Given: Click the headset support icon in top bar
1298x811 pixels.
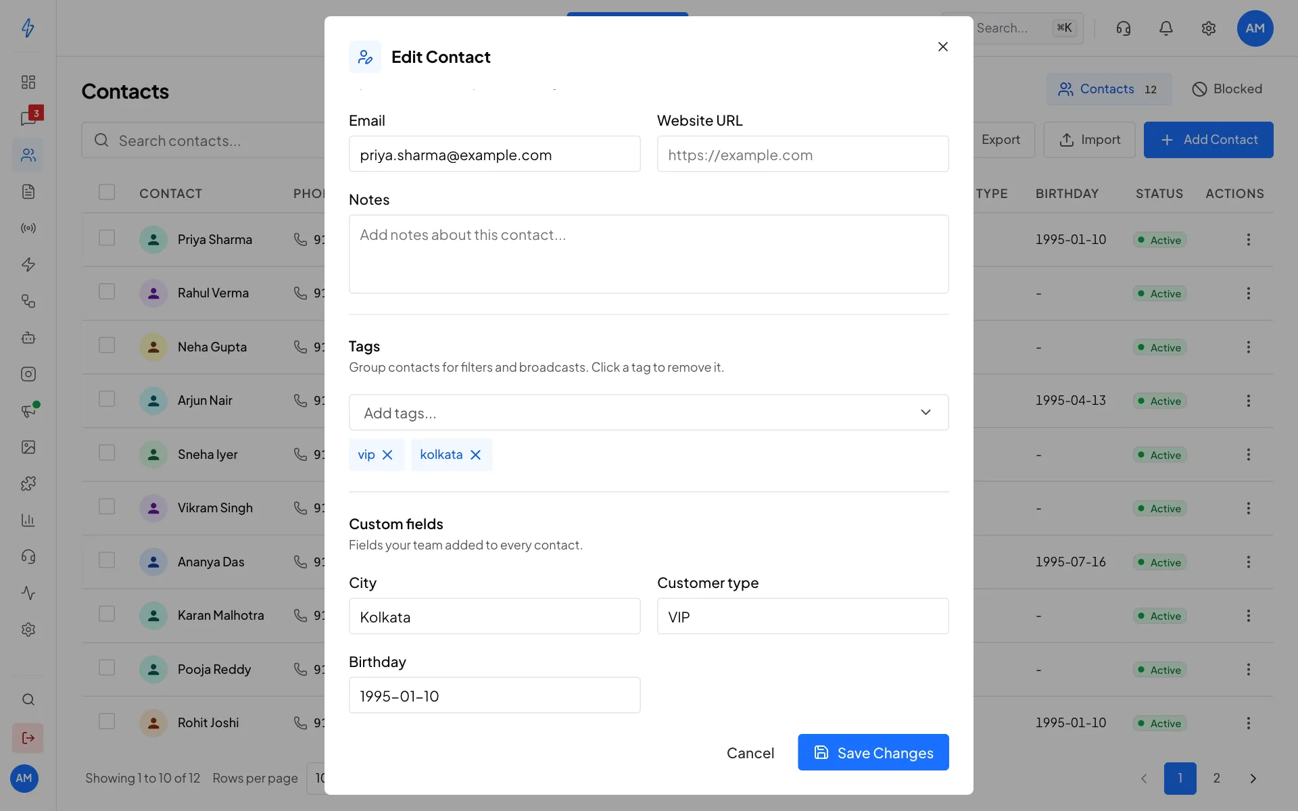Looking at the screenshot, I should tap(1124, 28).
